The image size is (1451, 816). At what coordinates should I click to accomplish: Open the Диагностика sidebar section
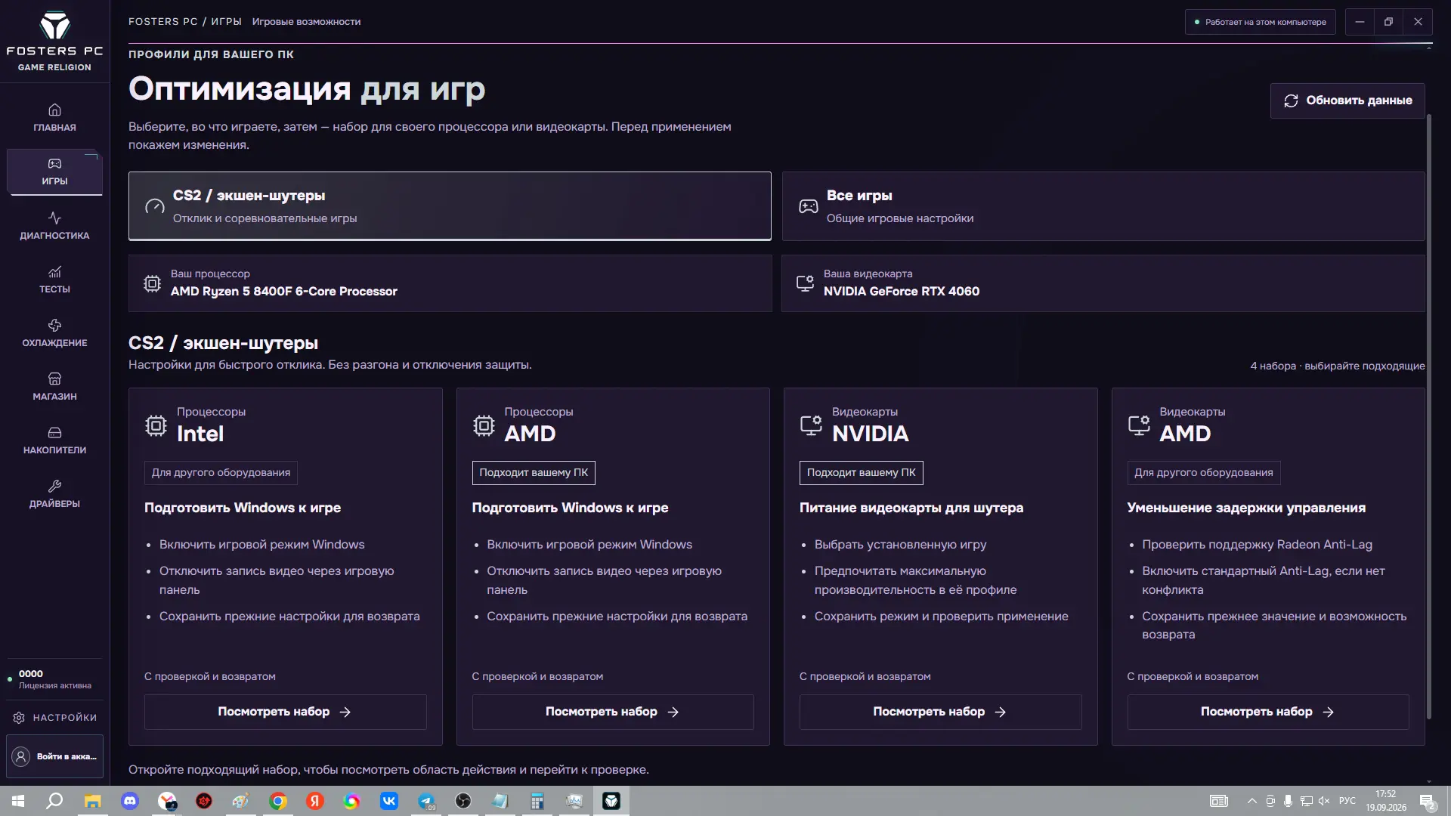pyautogui.click(x=54, y=226)
